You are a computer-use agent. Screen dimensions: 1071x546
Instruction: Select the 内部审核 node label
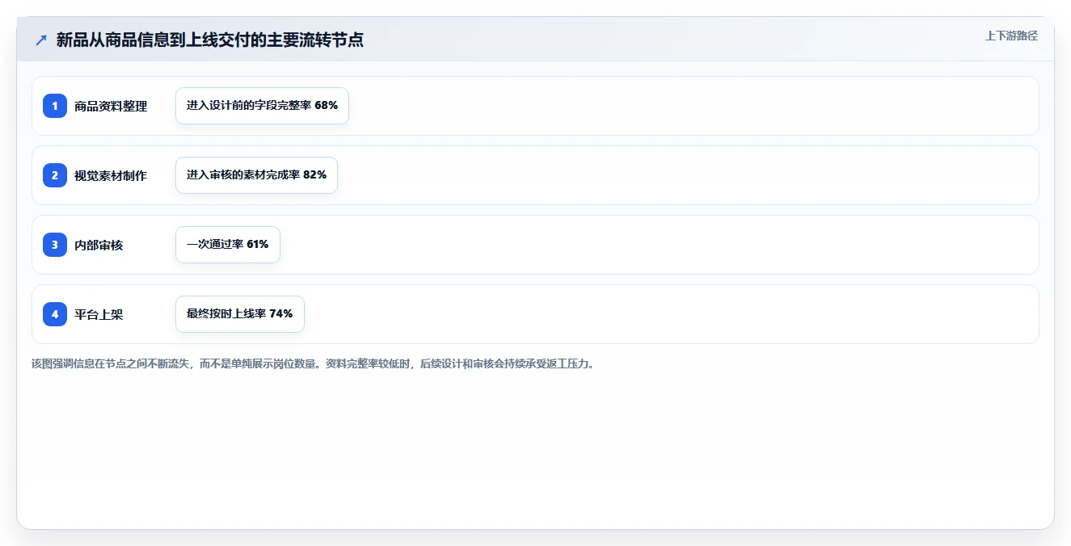click(x=99, y=245)
